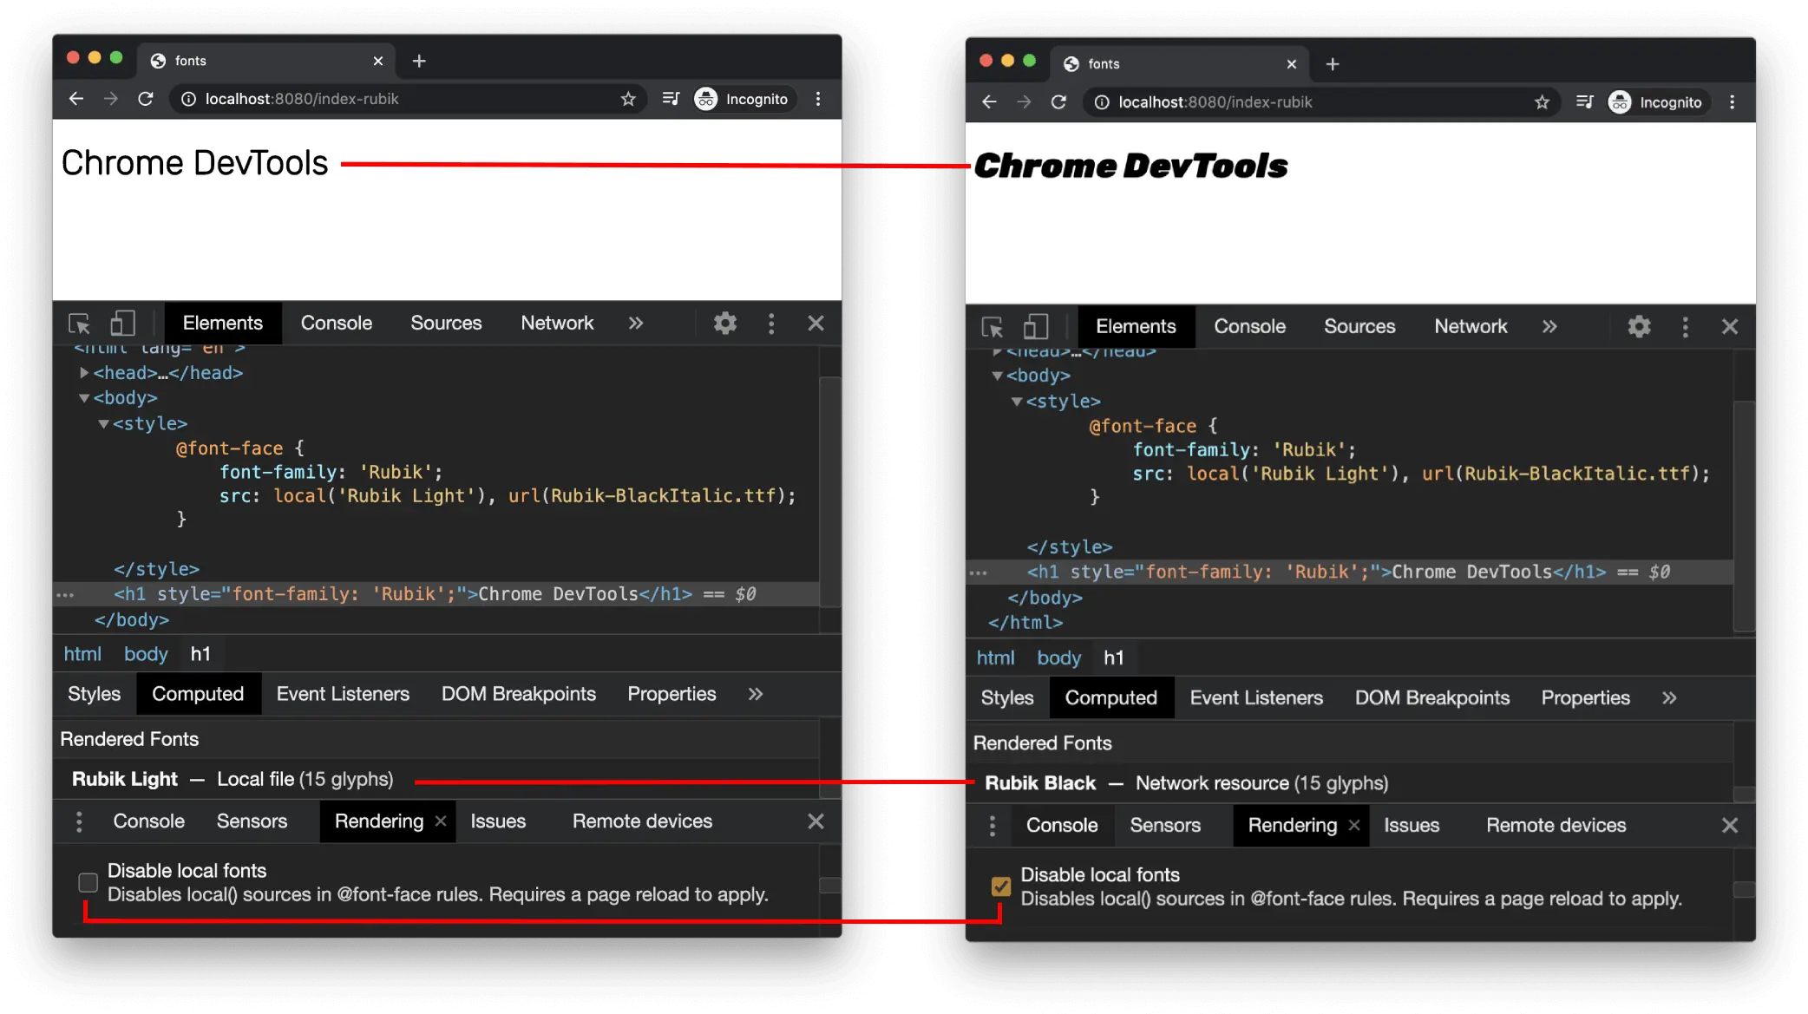Viewport: 1808px width, 1014px height.
Task: Open Event Listeners tab in right DevTools
Action: coord(1256,698)
